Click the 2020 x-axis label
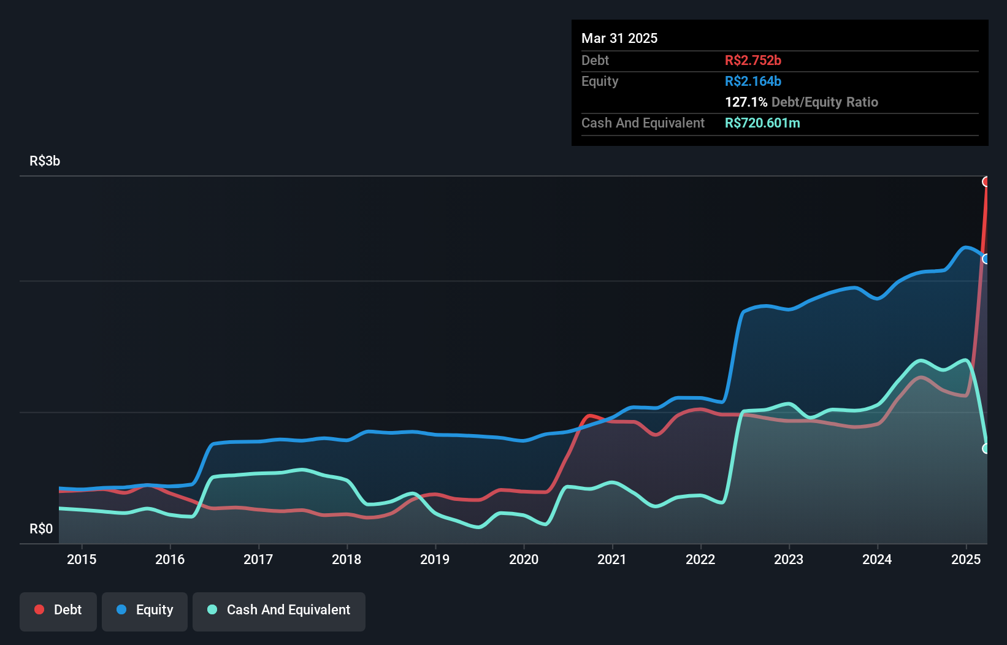This screenshot has height=645, width=1007. (524, 559)
